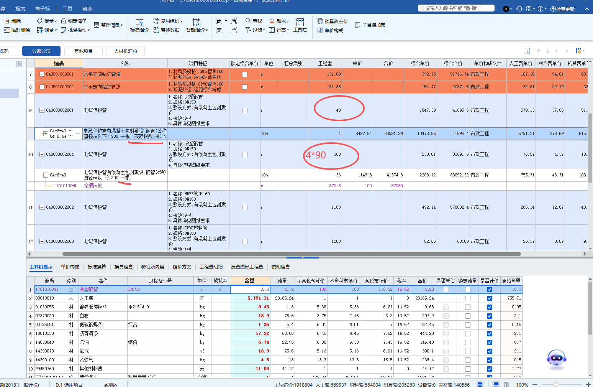Click the function search input field
The image size is (593, 387).
point(456,8)
